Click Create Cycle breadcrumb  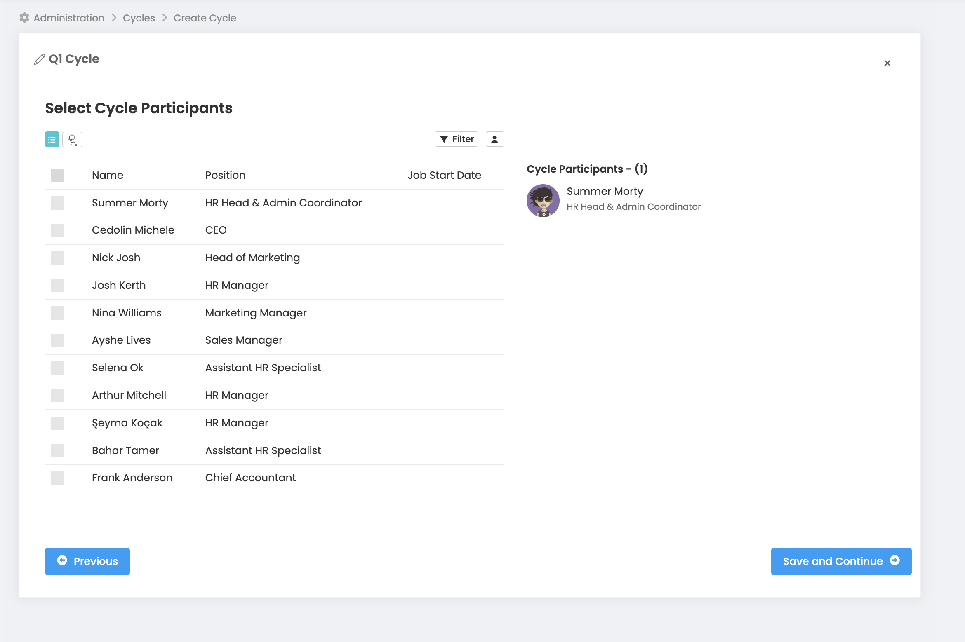(x=205, y=18)
